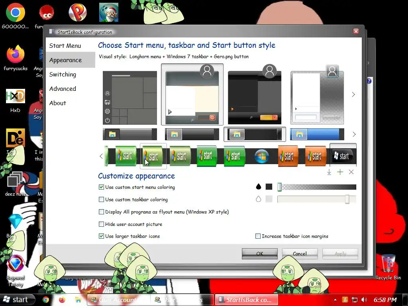
Task: Open the Bejeweled Twisty desktop shortcut
Action: point(16,271)
